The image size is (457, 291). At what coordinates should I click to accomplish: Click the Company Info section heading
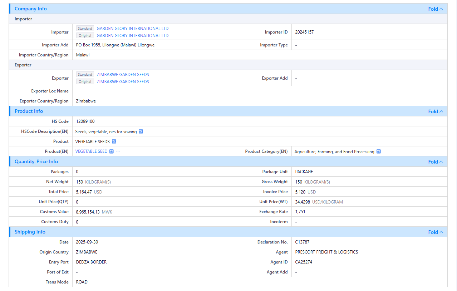(x=31, y=9)
